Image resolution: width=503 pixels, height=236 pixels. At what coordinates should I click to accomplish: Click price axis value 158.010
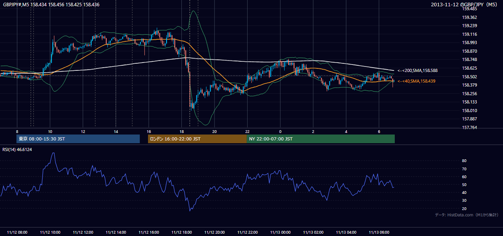[470, 111]
